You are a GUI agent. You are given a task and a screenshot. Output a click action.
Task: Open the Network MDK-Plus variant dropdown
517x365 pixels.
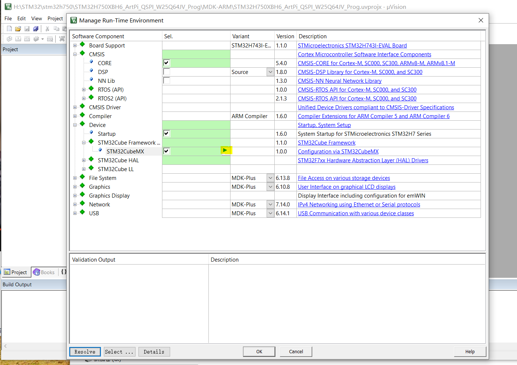270,205
